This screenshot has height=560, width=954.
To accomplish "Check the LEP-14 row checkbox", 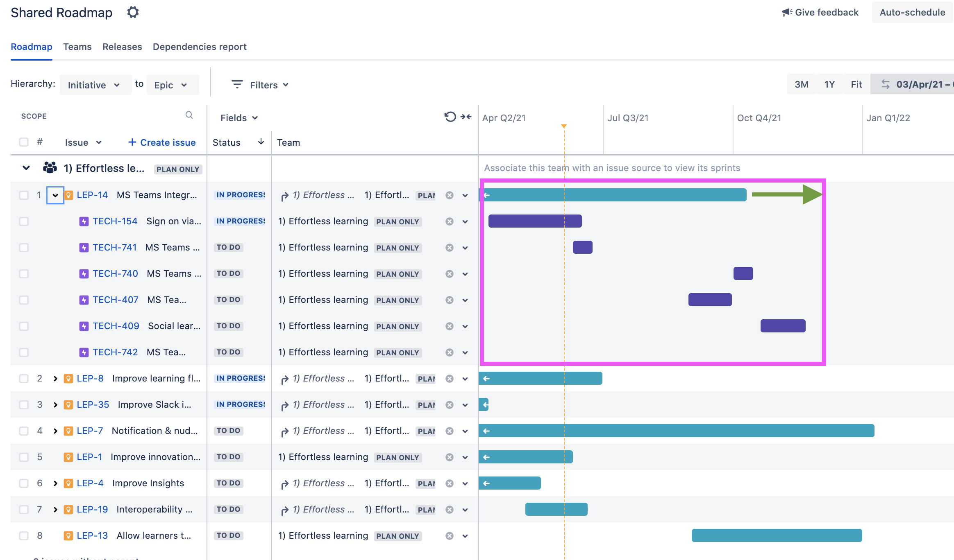I will pos(24,195).
